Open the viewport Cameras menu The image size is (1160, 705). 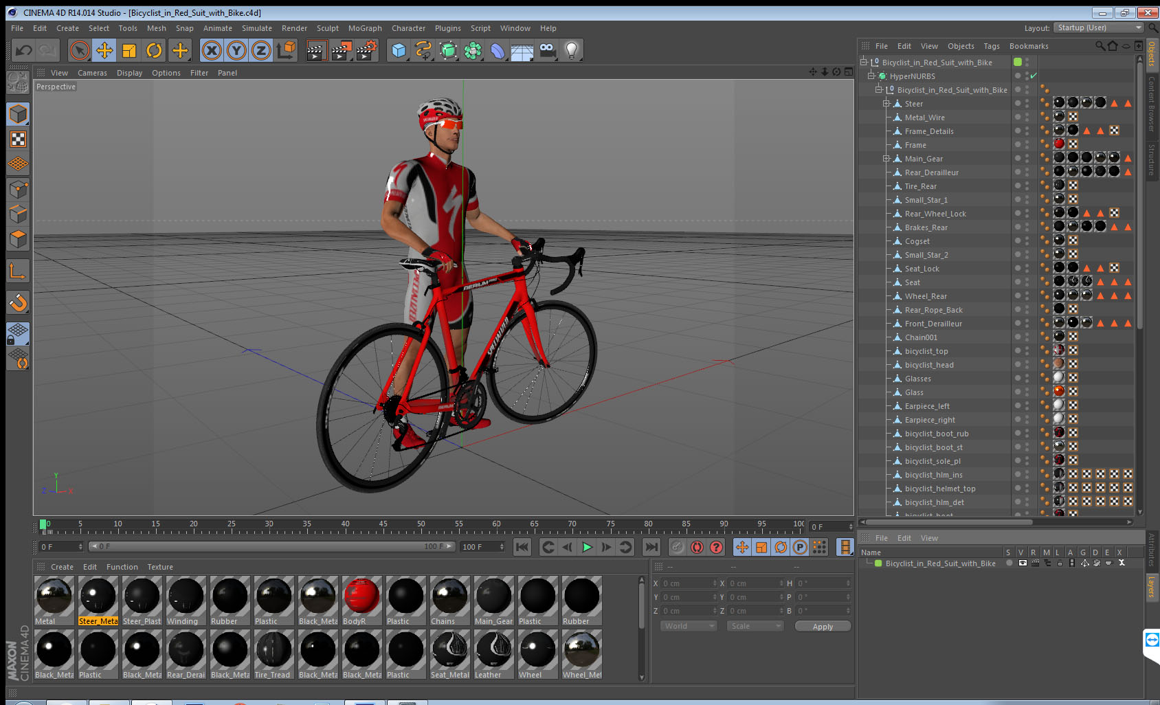pos(92,73)
